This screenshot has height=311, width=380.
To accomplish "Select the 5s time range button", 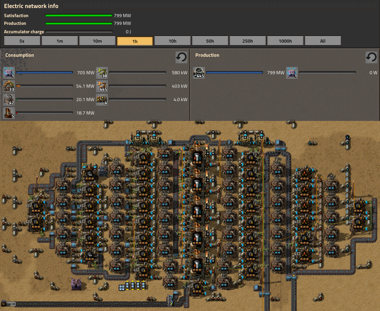I will click(x=22, y=41).
